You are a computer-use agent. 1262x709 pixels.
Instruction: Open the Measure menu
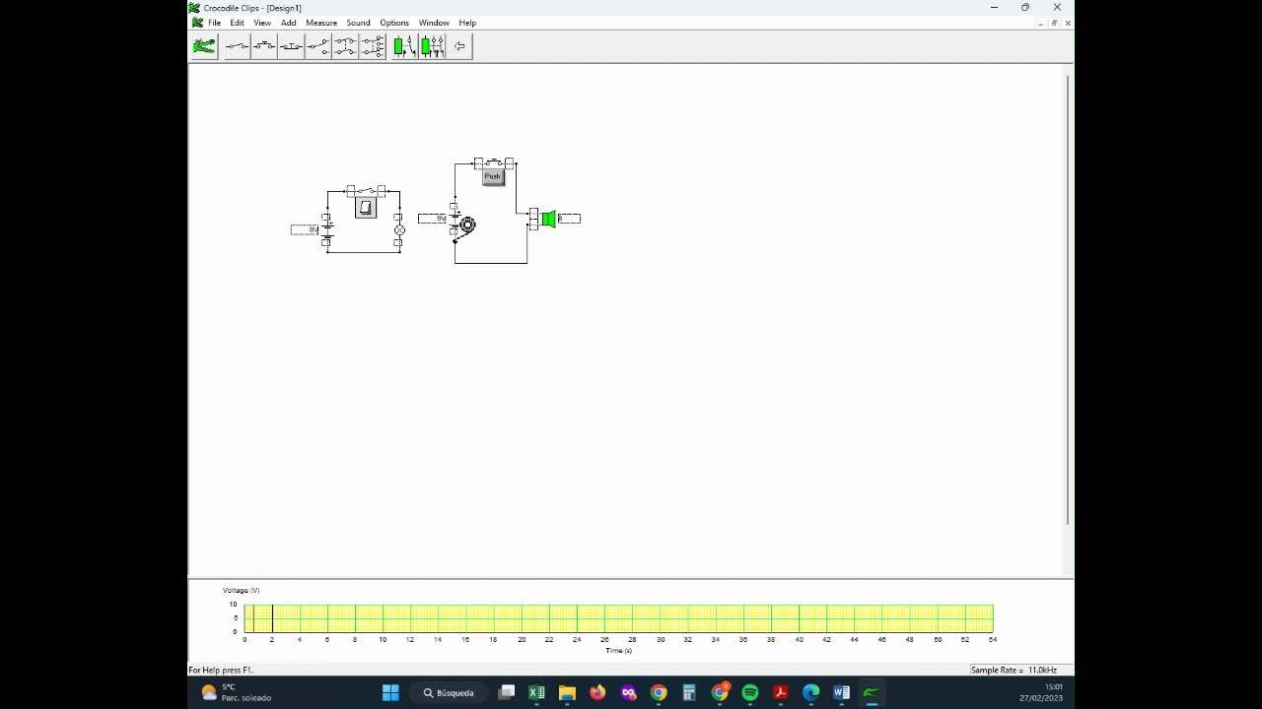(321, 23)
